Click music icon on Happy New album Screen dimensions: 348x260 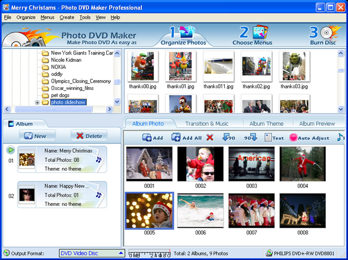[98, 195]
